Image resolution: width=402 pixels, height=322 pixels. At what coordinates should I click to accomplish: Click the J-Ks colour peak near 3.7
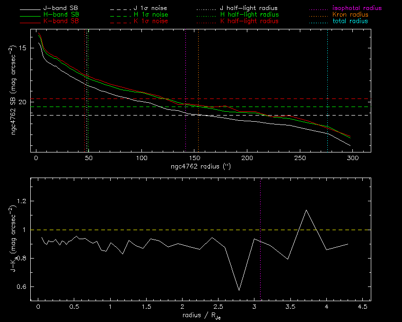pos(306,210)
